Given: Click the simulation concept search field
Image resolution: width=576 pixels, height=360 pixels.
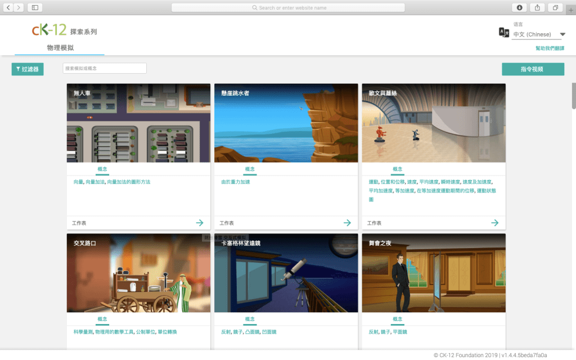Looking at the screenshot, I should (x=105, y=68).
